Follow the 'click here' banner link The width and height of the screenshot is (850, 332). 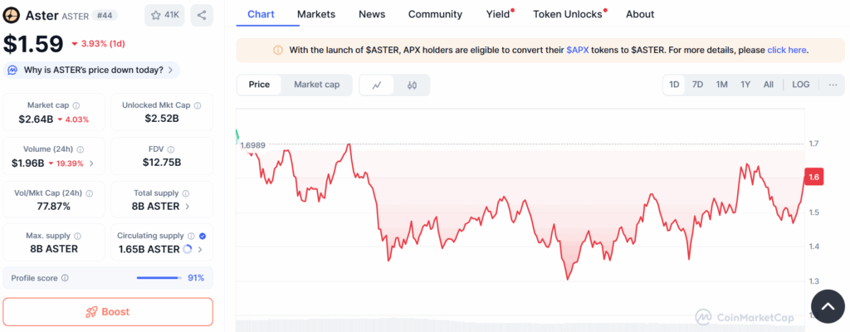click(x=787, y=50)
